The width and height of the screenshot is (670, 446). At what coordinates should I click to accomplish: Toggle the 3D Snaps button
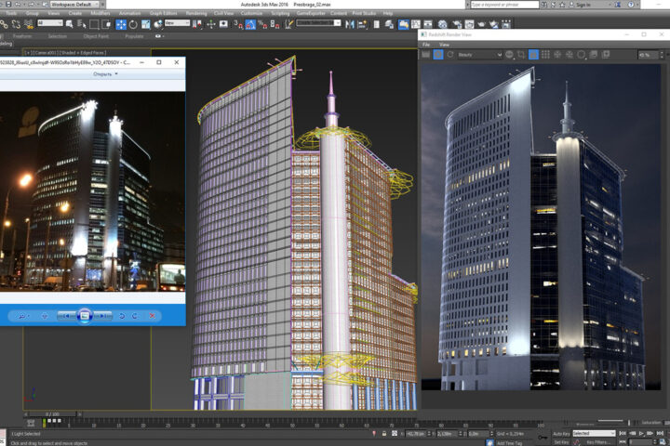tap(238, 25)
